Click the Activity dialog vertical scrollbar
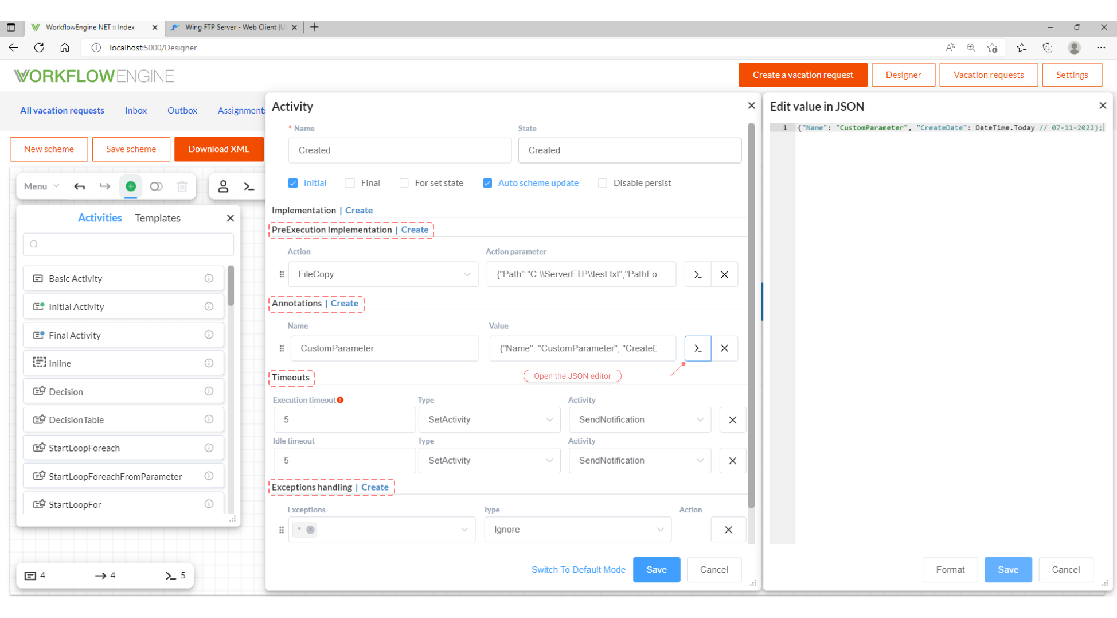 [x=751, y=316]
